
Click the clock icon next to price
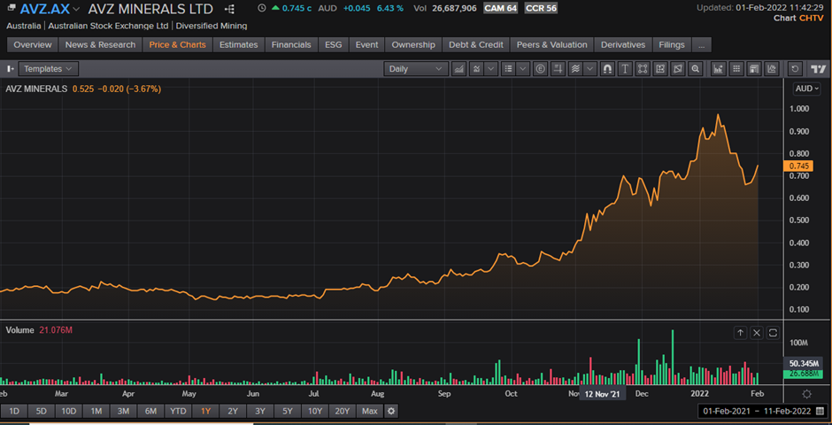(261, 8)
